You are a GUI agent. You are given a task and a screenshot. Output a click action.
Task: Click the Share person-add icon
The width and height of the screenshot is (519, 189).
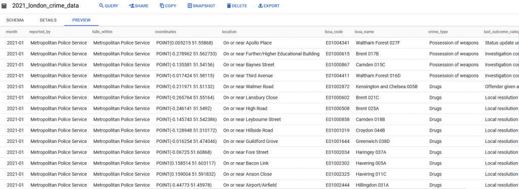[131, 6]
